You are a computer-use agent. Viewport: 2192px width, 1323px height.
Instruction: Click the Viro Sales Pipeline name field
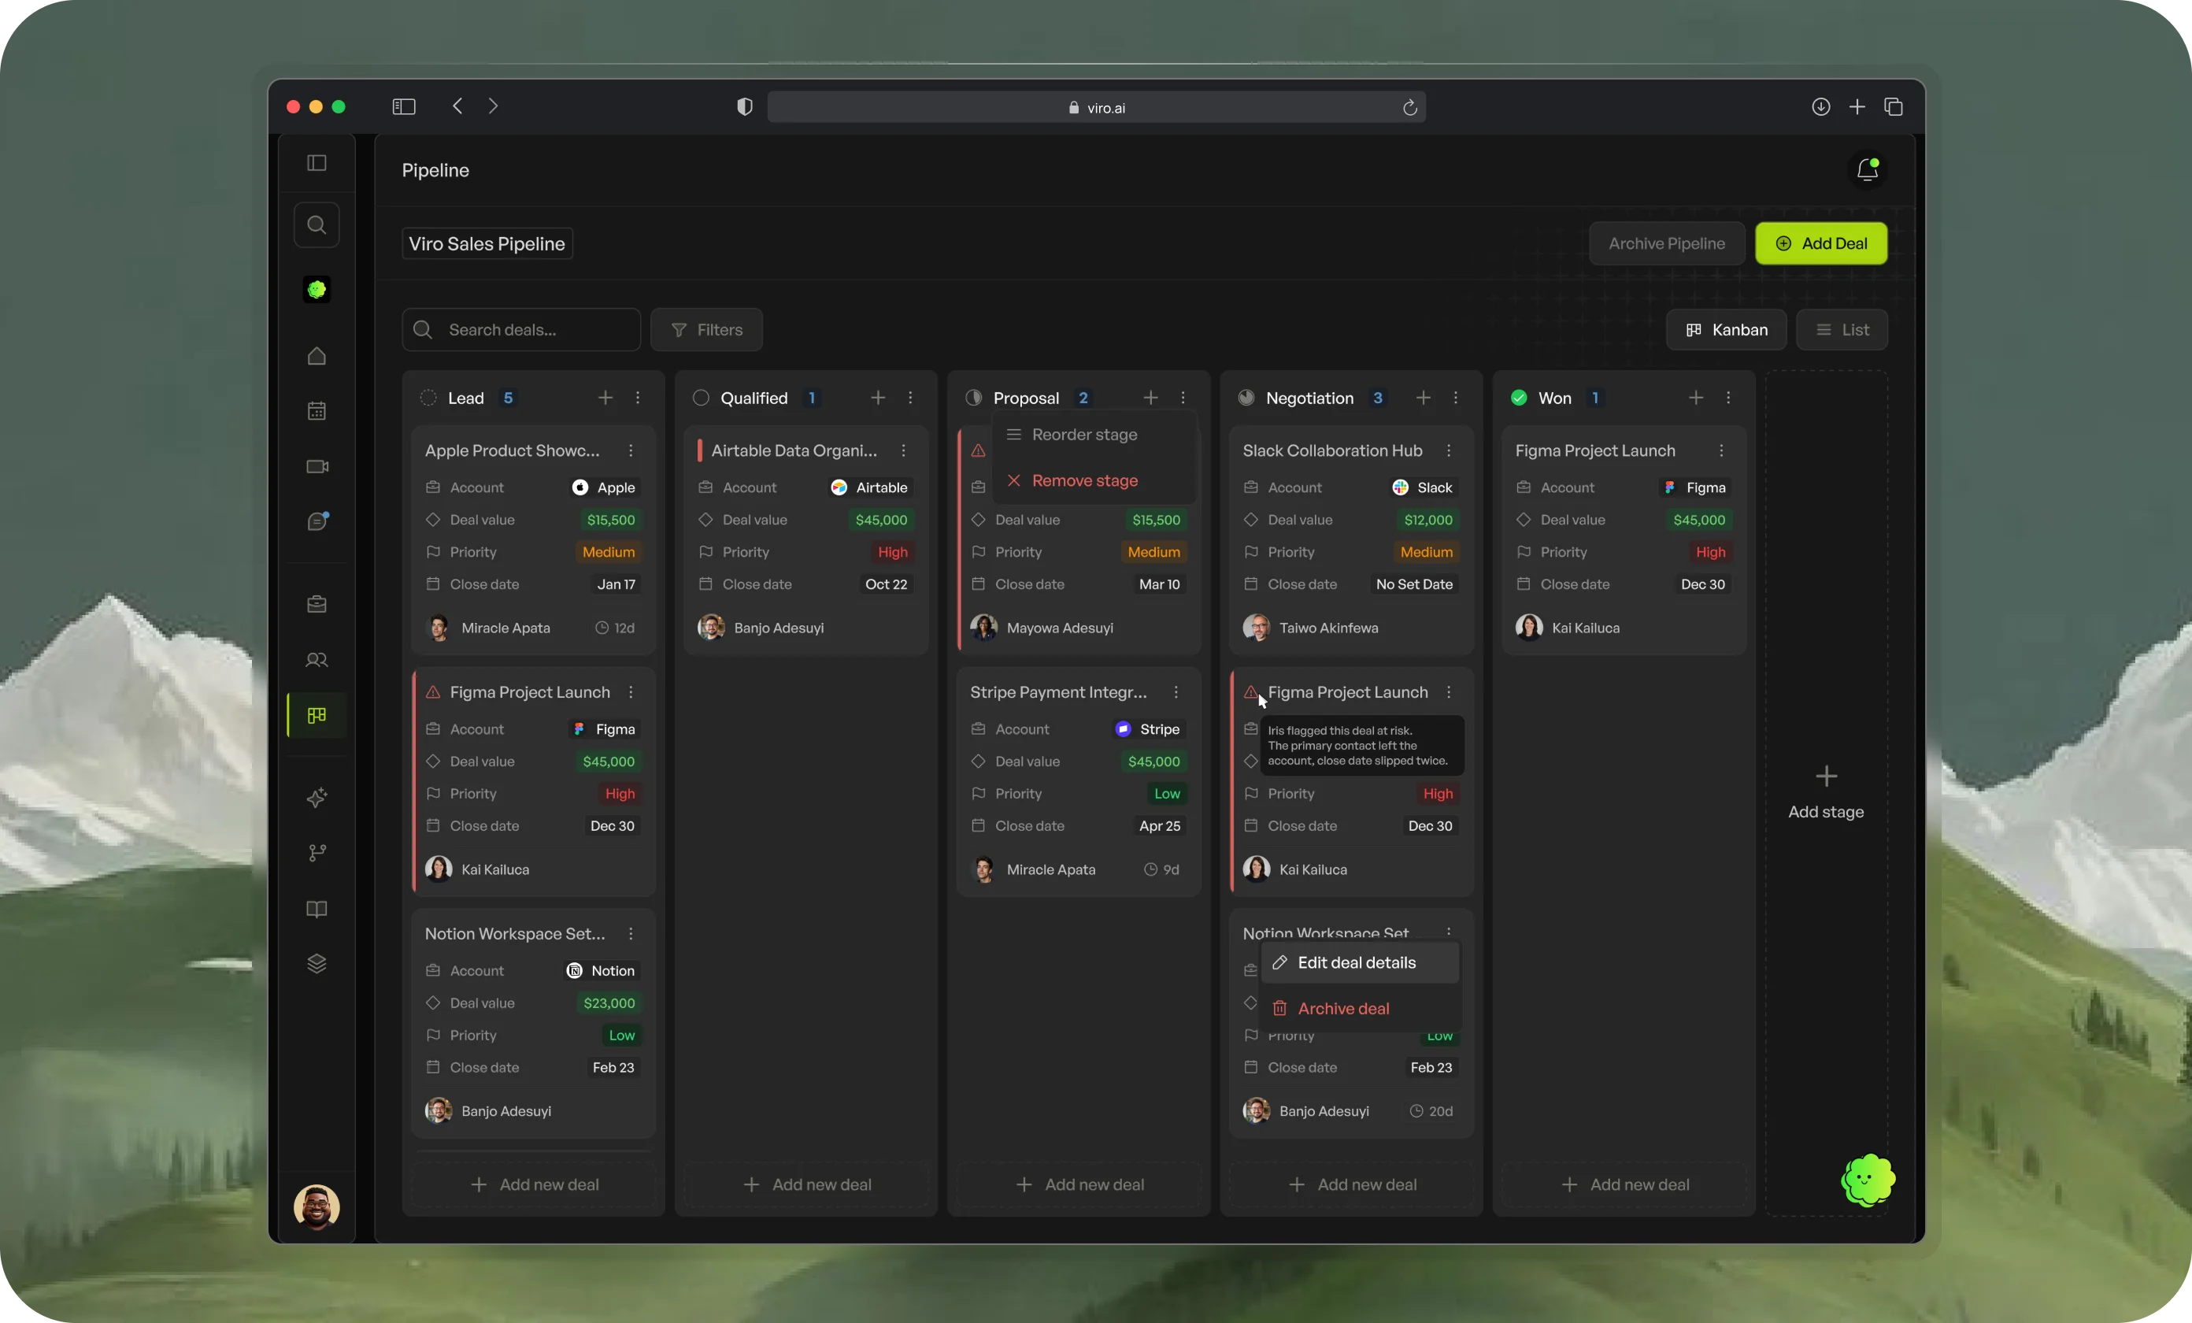[487, 244]
